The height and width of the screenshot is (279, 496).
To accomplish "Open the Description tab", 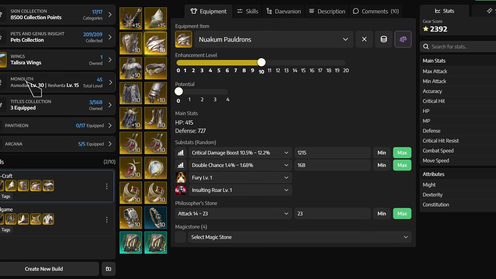I will tap(327, 11).
